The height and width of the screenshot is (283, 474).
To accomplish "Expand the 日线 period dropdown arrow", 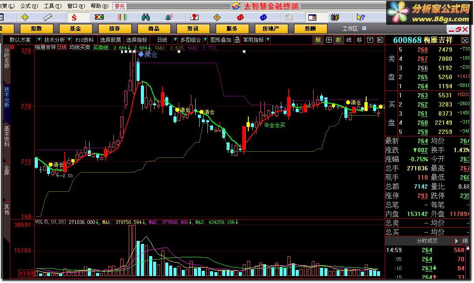I will coord(175,40).
